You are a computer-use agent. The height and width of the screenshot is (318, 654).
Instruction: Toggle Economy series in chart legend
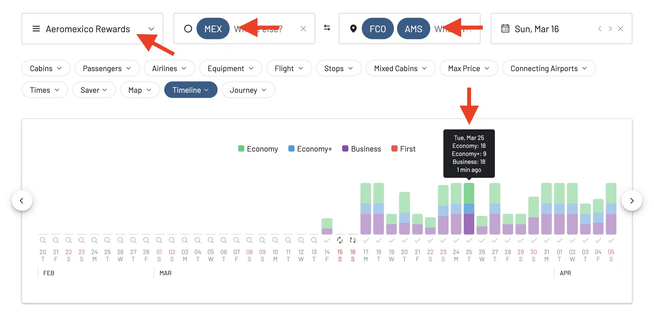point(258,149)
